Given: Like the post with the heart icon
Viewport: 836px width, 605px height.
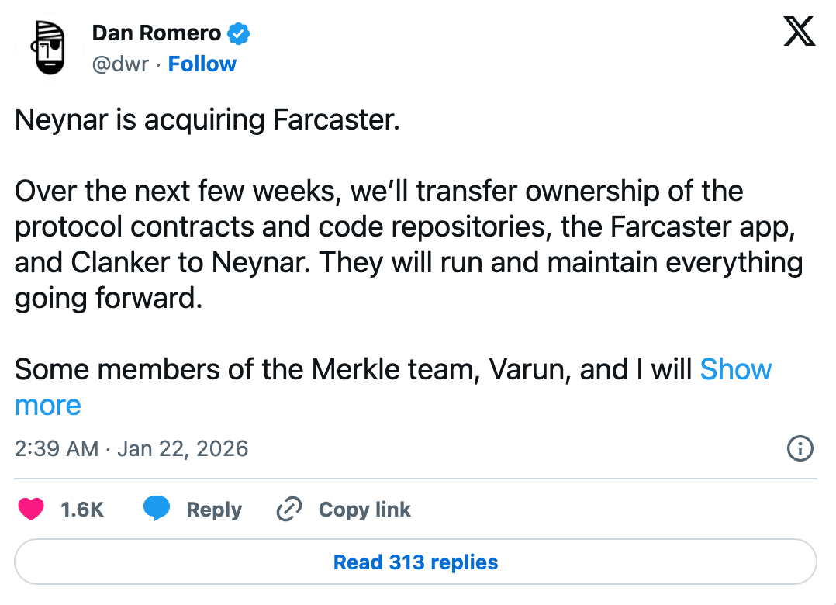Looking at the screenshot, I should 31,510.
